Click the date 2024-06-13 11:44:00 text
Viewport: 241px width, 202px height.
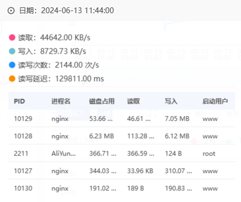[78, 11]
